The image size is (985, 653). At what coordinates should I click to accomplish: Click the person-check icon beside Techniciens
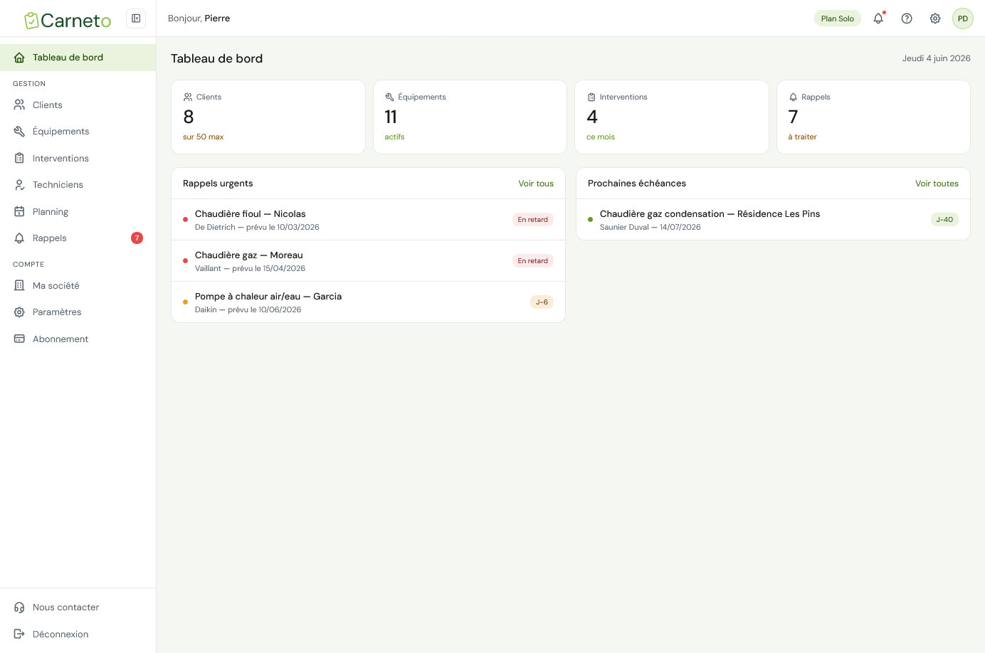[x=19, y=185]
